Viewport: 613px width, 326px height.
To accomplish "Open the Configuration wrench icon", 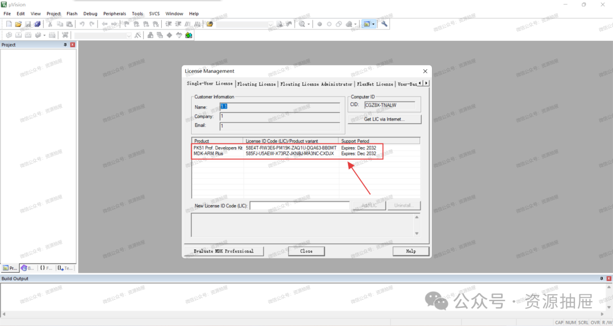I will tap(384, 24).
